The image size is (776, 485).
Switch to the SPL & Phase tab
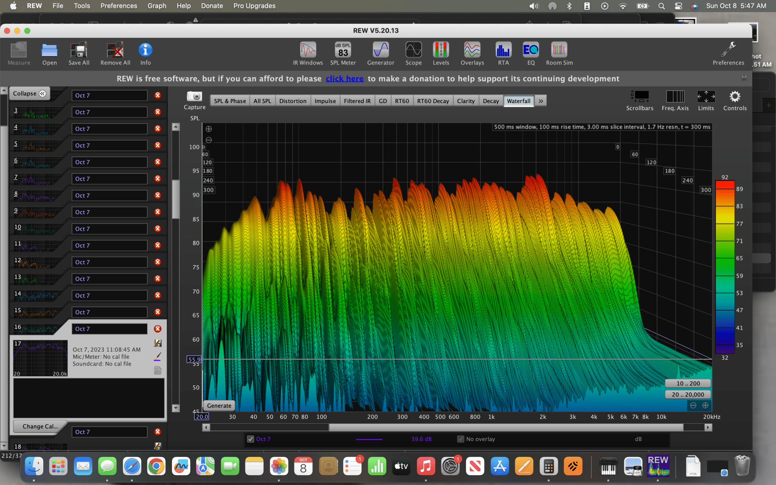tap(230, 101)
